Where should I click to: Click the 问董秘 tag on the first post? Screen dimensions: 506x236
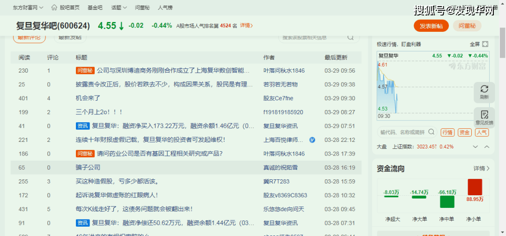85,71
